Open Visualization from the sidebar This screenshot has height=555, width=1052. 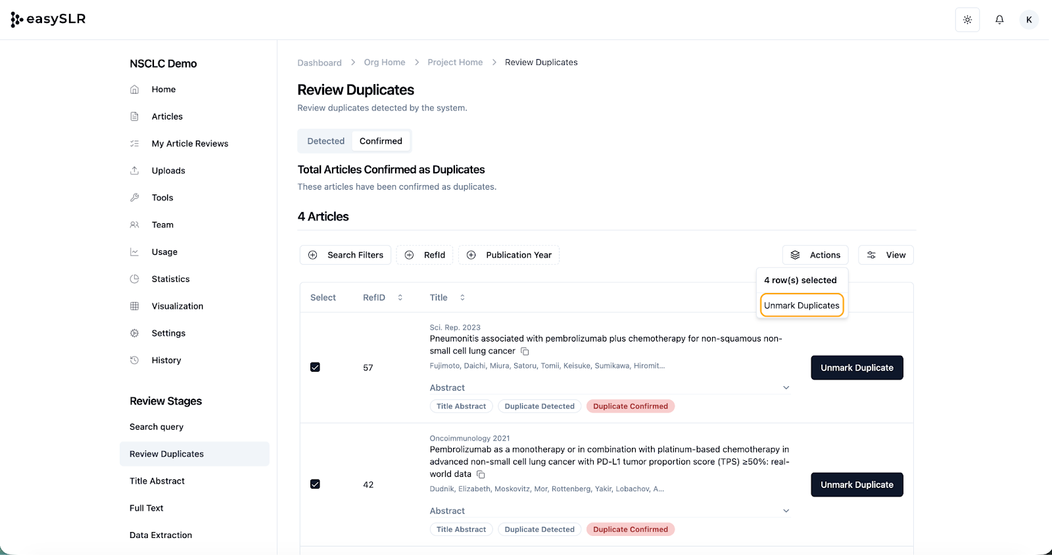pyautogui.click(x=177, y=306)
